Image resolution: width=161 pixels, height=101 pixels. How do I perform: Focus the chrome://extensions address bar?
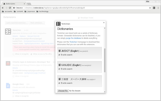(x=75, y=8)
